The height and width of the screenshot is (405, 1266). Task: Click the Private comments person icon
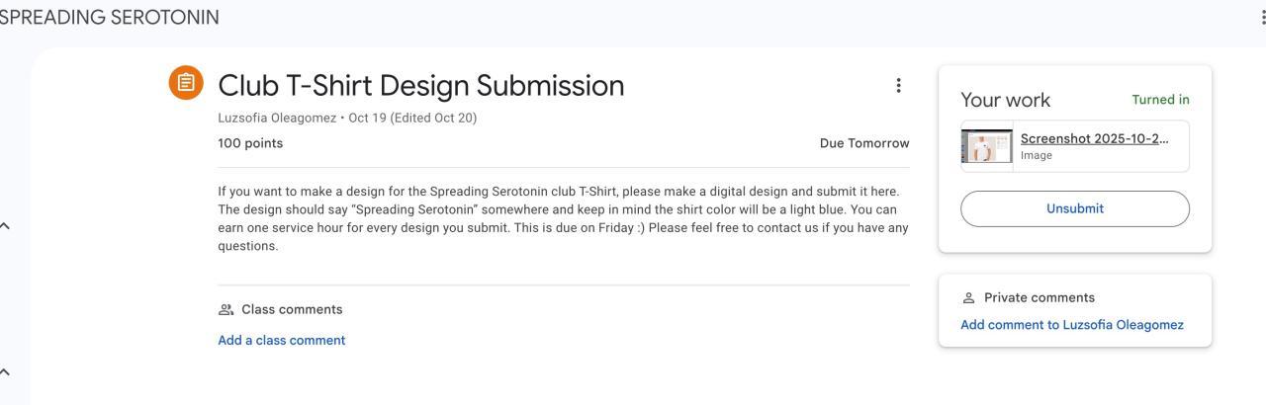pyautogui.click(x=968, y=297)
